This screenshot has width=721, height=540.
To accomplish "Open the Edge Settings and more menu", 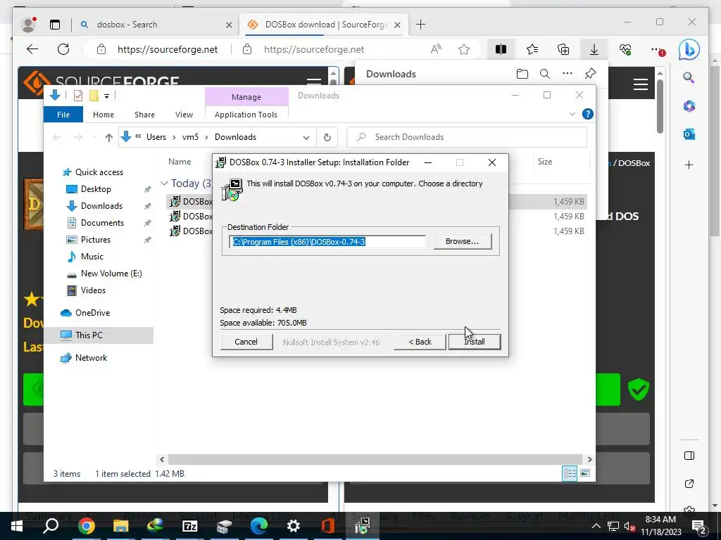I will pyautogui.click(x=657, y=49).
